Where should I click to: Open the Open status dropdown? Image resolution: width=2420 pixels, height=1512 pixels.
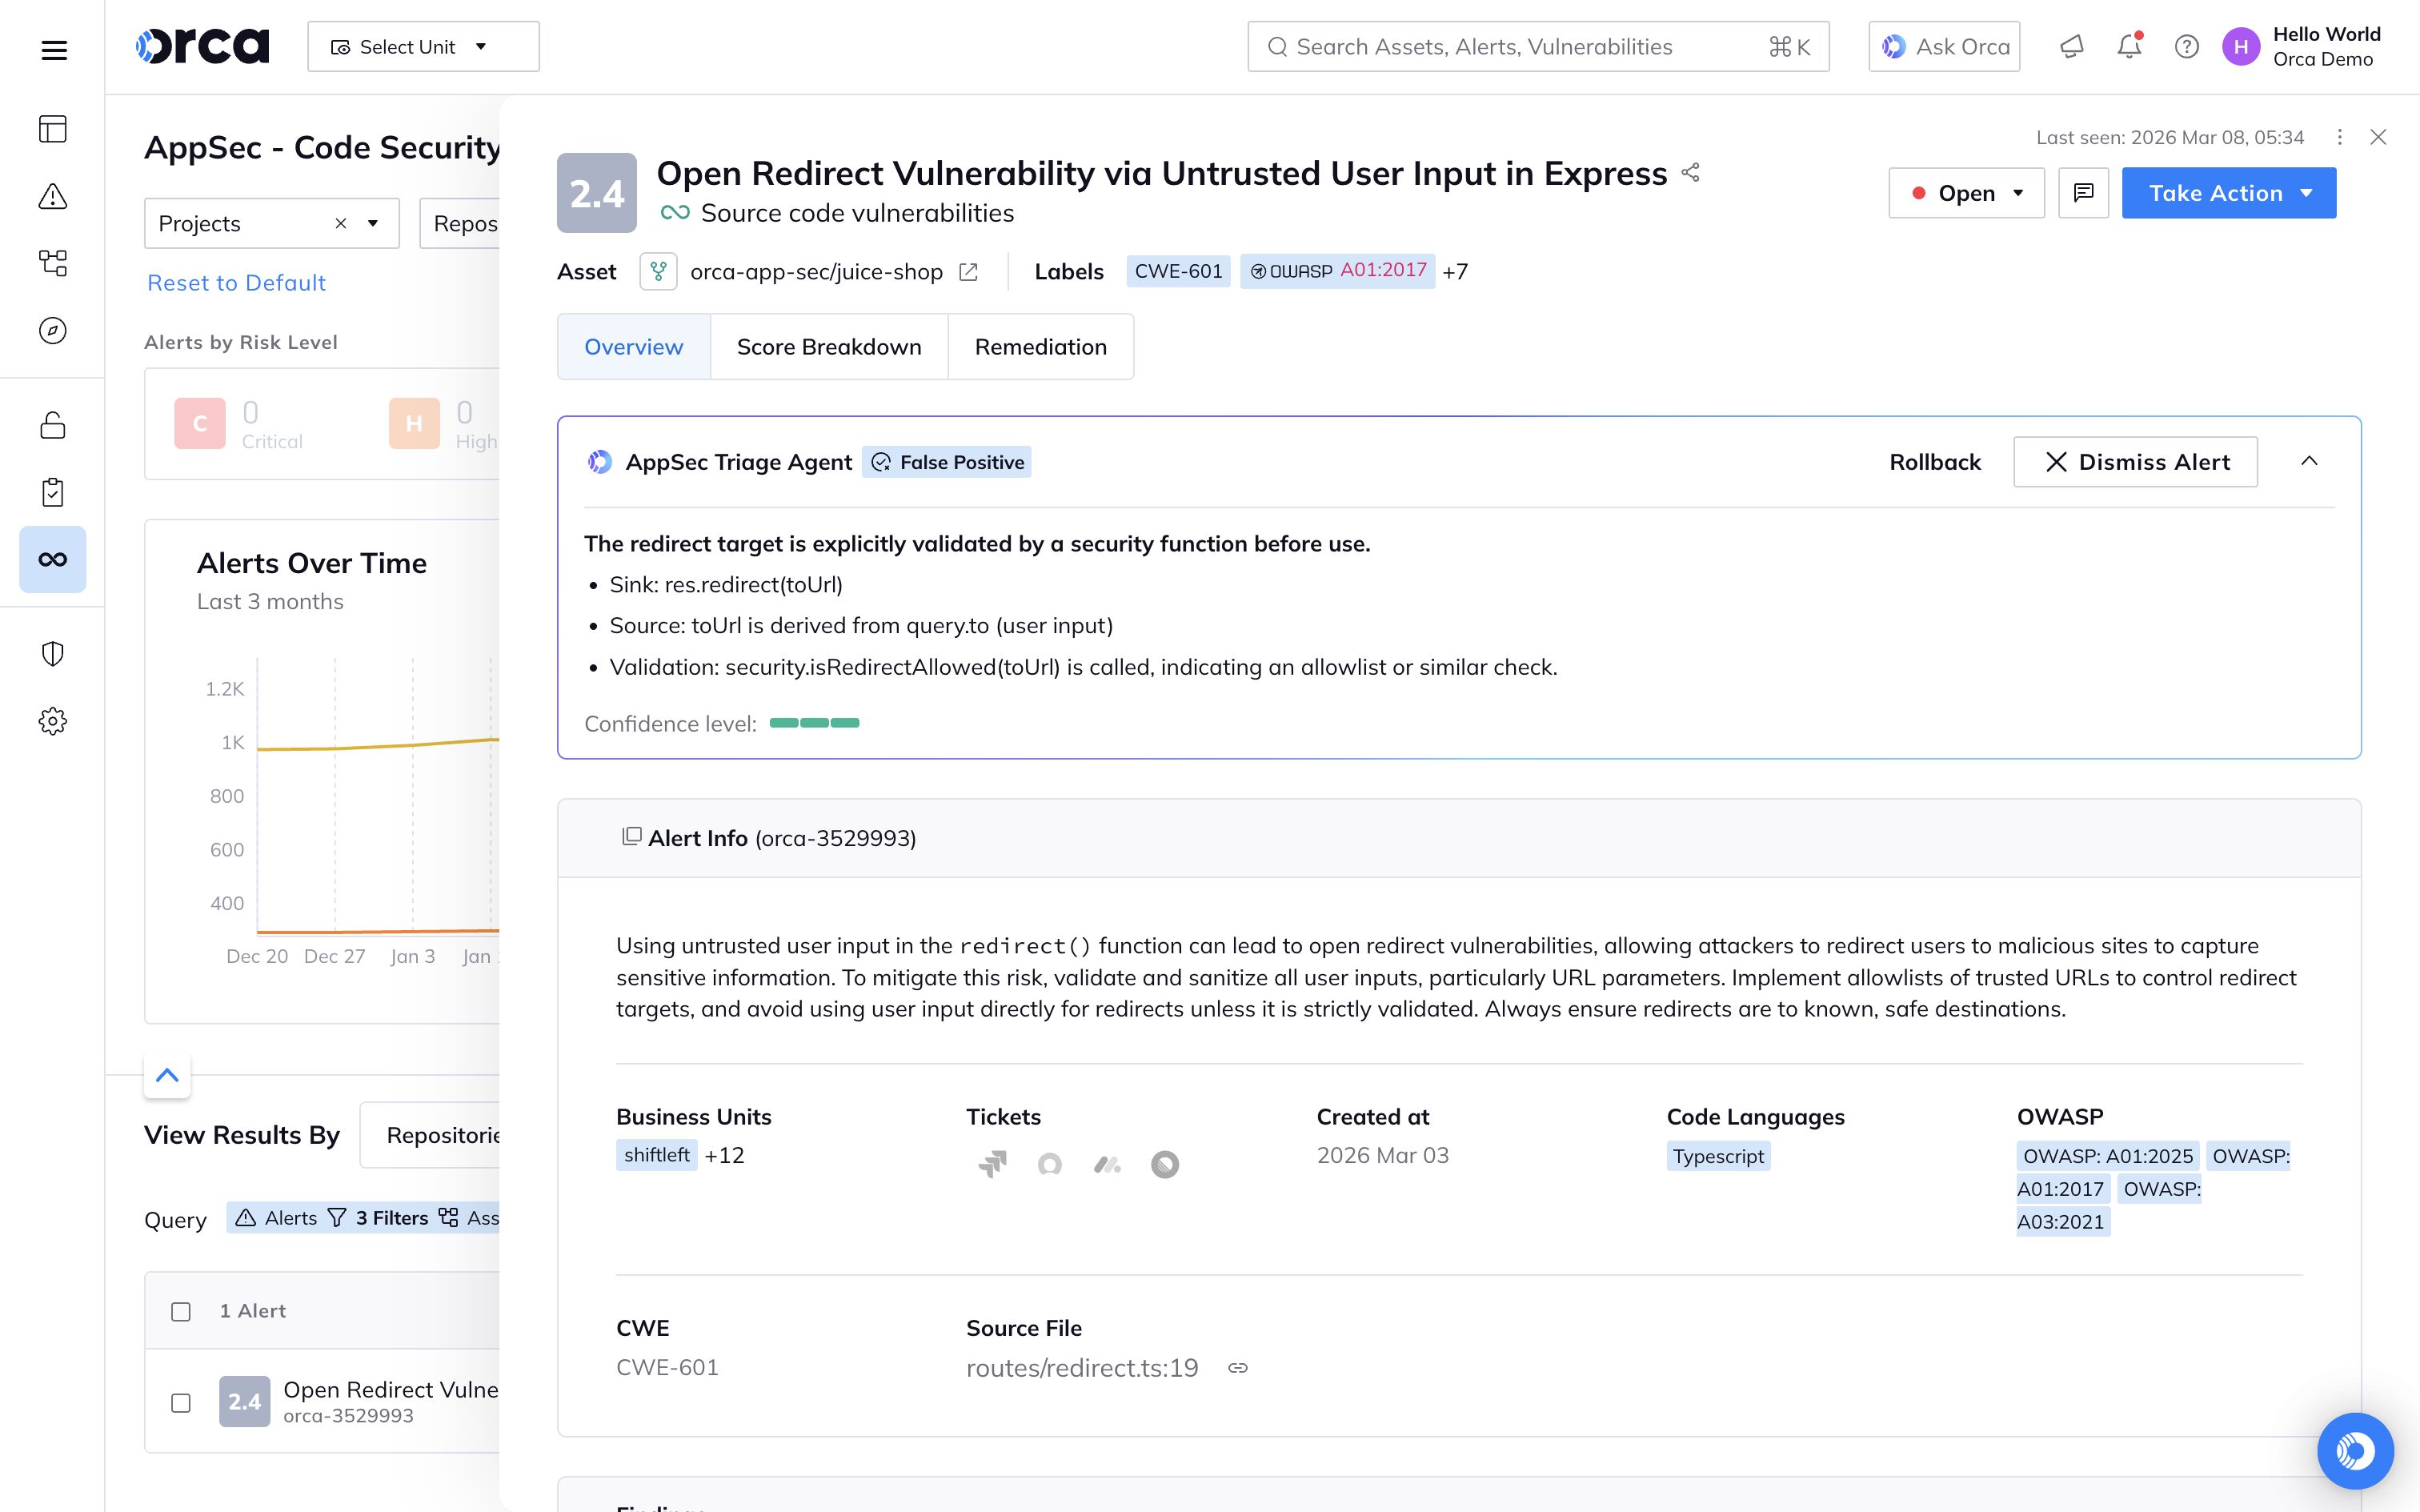[x=1965, y=192]
